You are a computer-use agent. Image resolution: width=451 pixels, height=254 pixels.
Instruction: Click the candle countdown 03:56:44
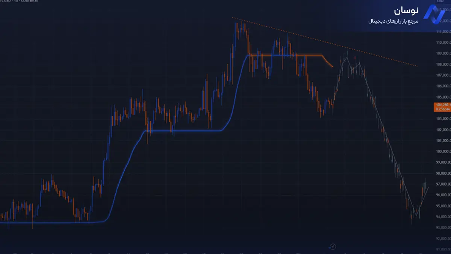442,109
